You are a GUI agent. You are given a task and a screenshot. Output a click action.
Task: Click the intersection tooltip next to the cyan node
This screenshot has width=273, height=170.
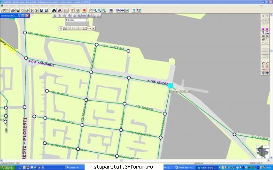[180, 91]
